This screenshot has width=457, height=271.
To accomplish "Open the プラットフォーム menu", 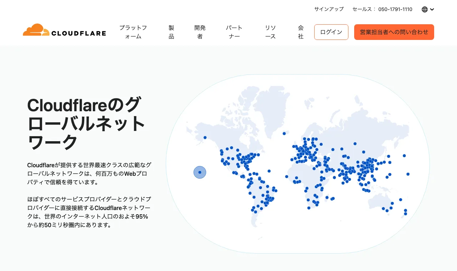I will coord(133,32).
